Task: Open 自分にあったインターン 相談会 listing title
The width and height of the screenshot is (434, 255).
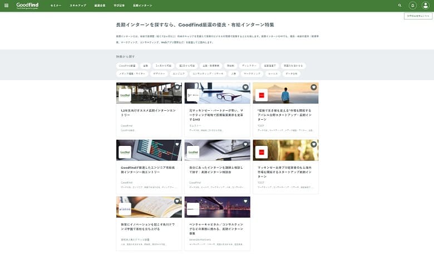Action: click(x=216, y=170)
